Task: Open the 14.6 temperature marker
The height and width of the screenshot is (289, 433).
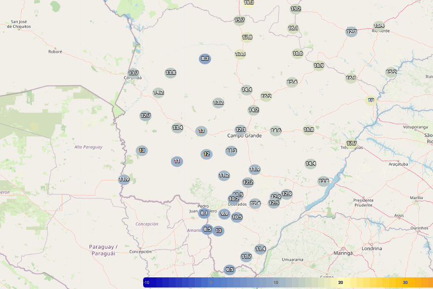Action: (x=276, y=130)
